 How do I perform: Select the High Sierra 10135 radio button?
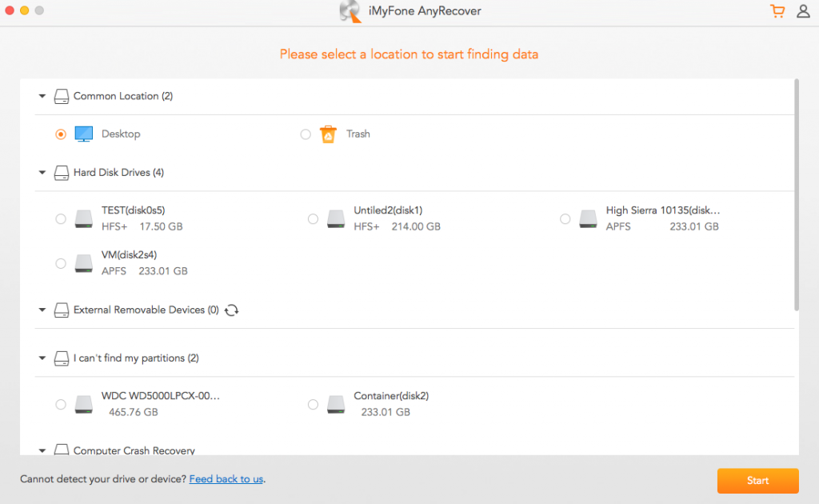coord(565,219)
